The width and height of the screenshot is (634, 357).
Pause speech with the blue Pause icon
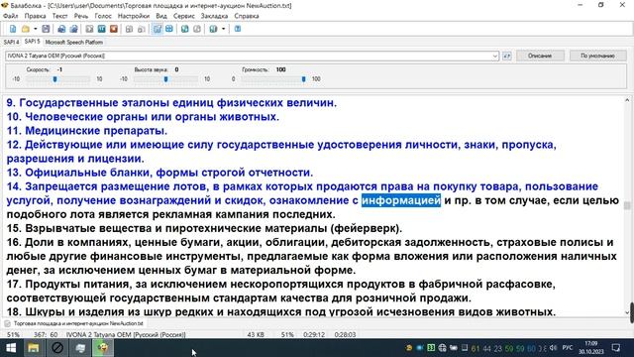[x=101, y=29]
